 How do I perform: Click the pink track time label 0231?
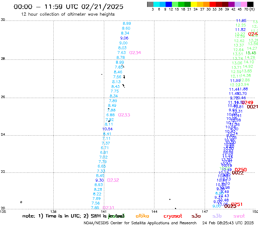(x=108, y=208)
